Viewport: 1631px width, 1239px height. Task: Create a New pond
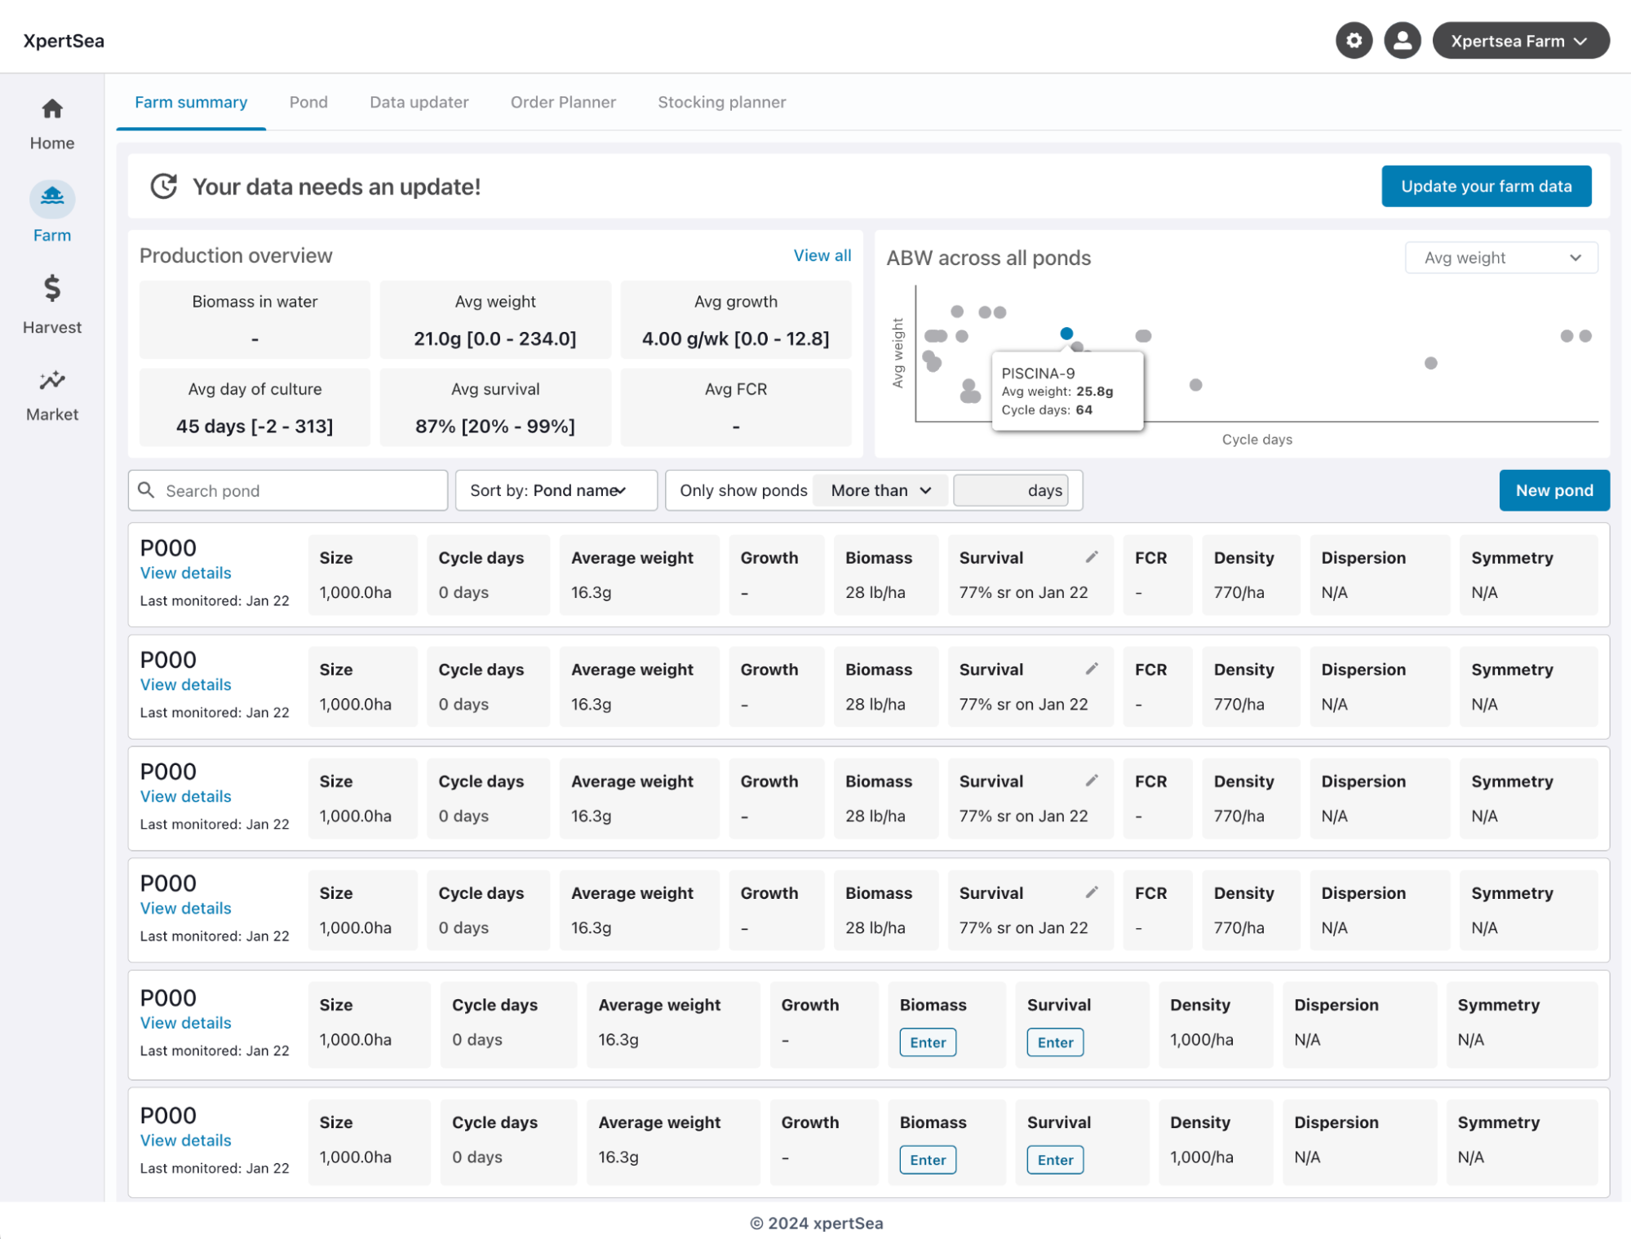[x=1553, y=490]
